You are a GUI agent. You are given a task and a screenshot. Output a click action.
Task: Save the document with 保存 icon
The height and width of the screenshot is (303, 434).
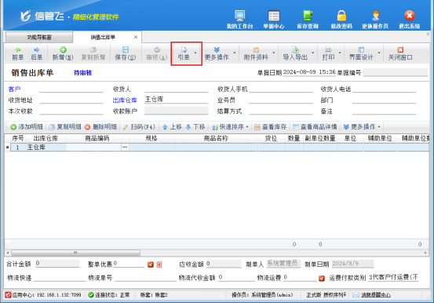click(x=126, y=53)
